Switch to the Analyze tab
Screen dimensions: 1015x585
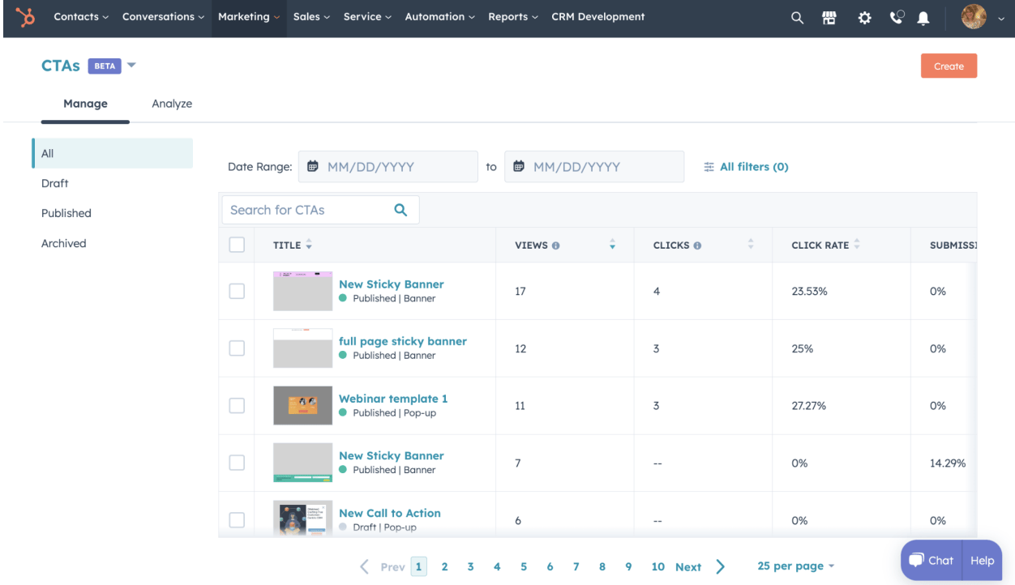pos(171,104)
